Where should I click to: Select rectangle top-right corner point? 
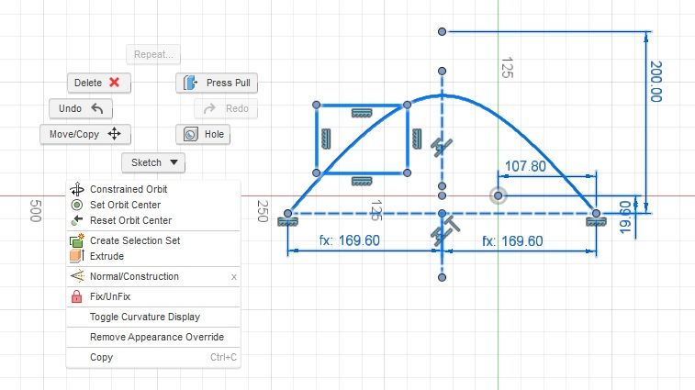408,105
